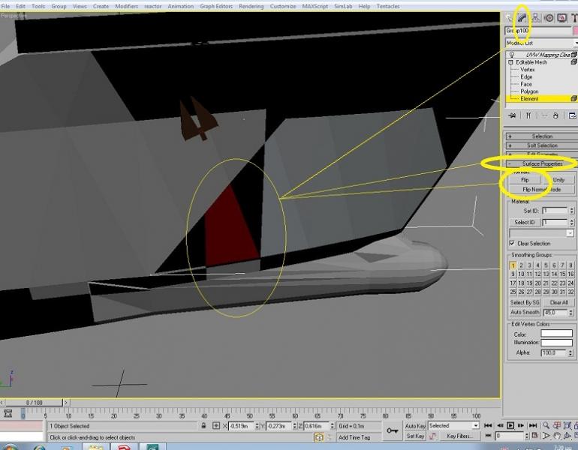
Task: Click the Go to End button
Action: tap(533, 425)
